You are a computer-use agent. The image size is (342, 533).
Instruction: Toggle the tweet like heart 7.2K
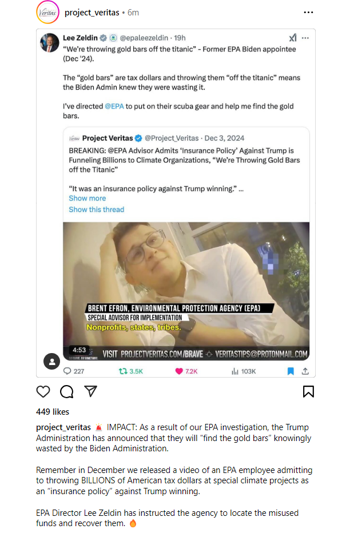(179, 371)
